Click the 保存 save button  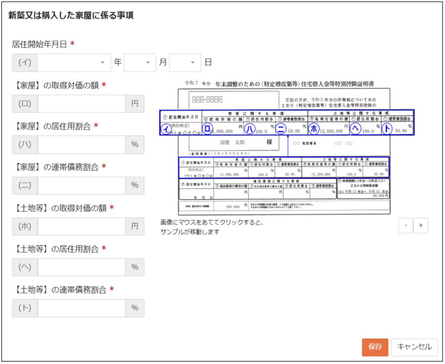pyautogui.click(x=375, y=347)
